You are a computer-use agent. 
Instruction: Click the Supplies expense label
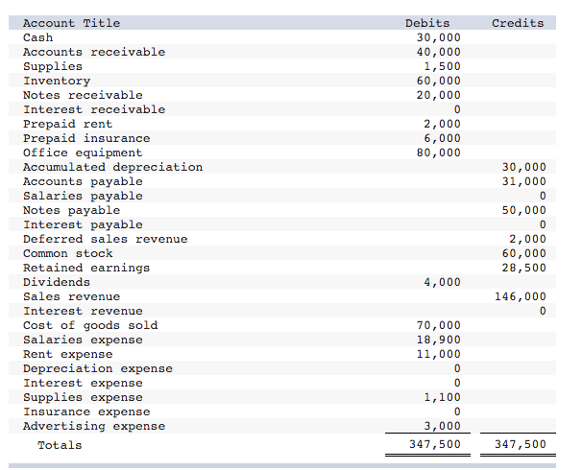[83, 398]
